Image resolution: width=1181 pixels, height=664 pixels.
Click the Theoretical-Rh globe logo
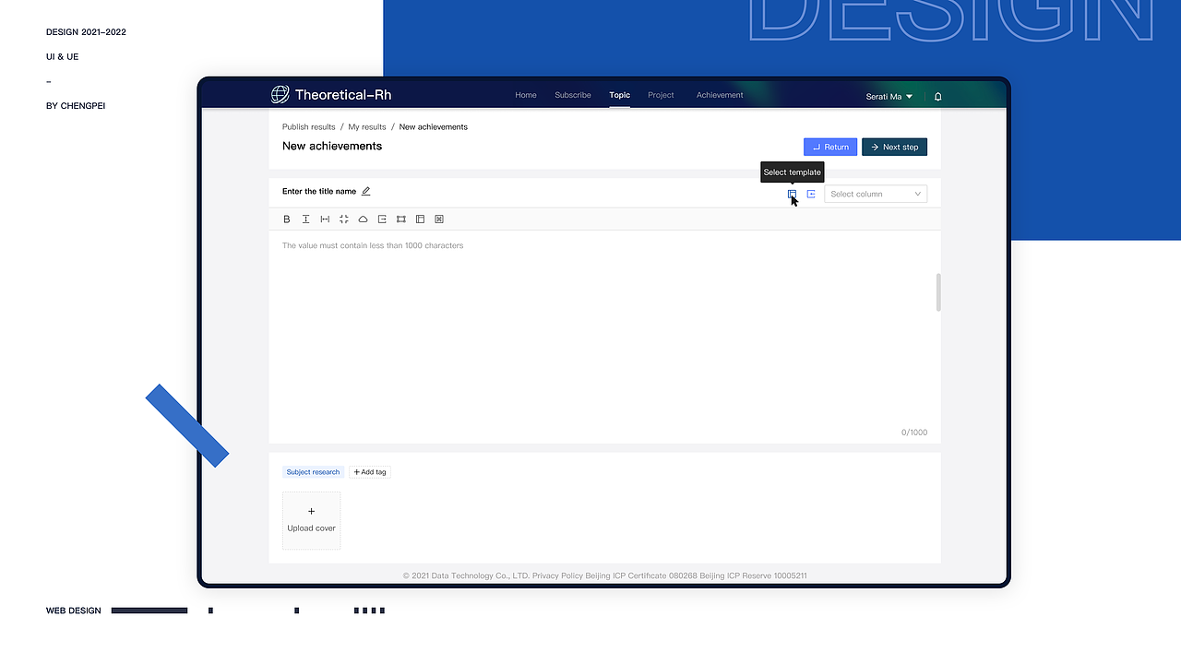tap(280, 95)
